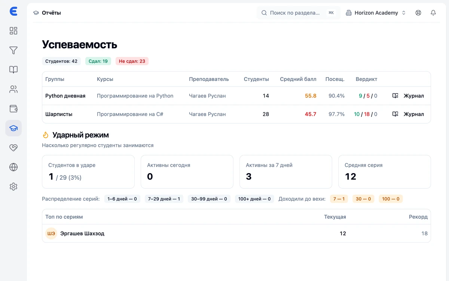
Task: Click the flame icon beside Ударный режим
Action: tap(46, 135)
